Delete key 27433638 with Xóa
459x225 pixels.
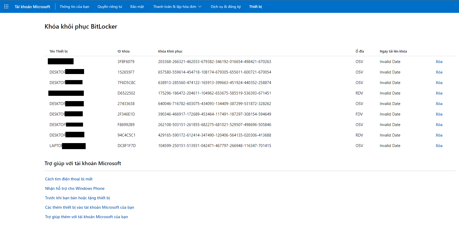[439, 104]
